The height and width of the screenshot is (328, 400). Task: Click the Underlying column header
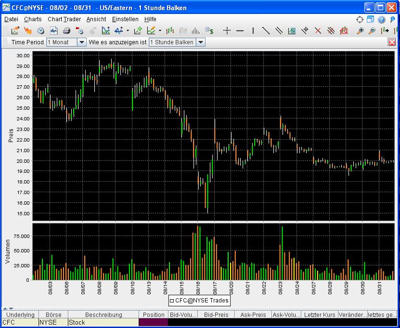point(20,315)
